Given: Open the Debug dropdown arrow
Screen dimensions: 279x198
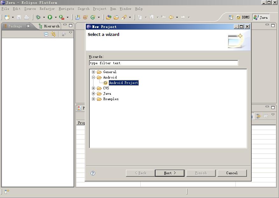Looking at the screenshot, I should pyautogui.click(x=44, y=17).
